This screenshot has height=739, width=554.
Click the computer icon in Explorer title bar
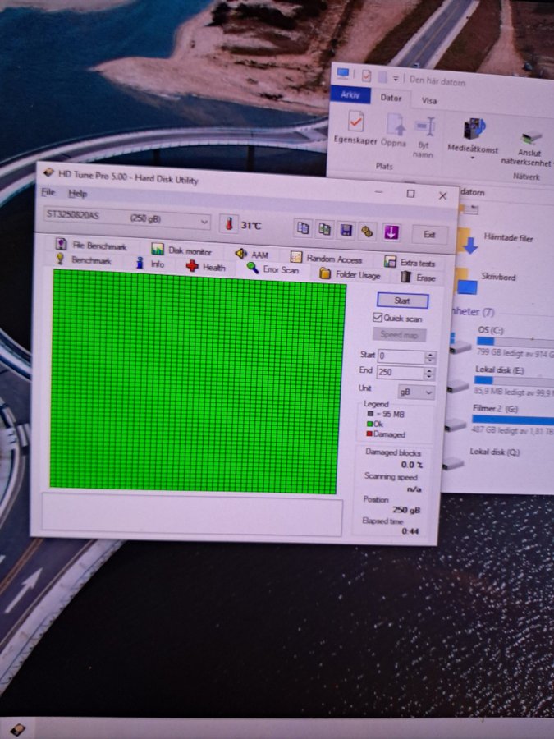pos(343,73)
